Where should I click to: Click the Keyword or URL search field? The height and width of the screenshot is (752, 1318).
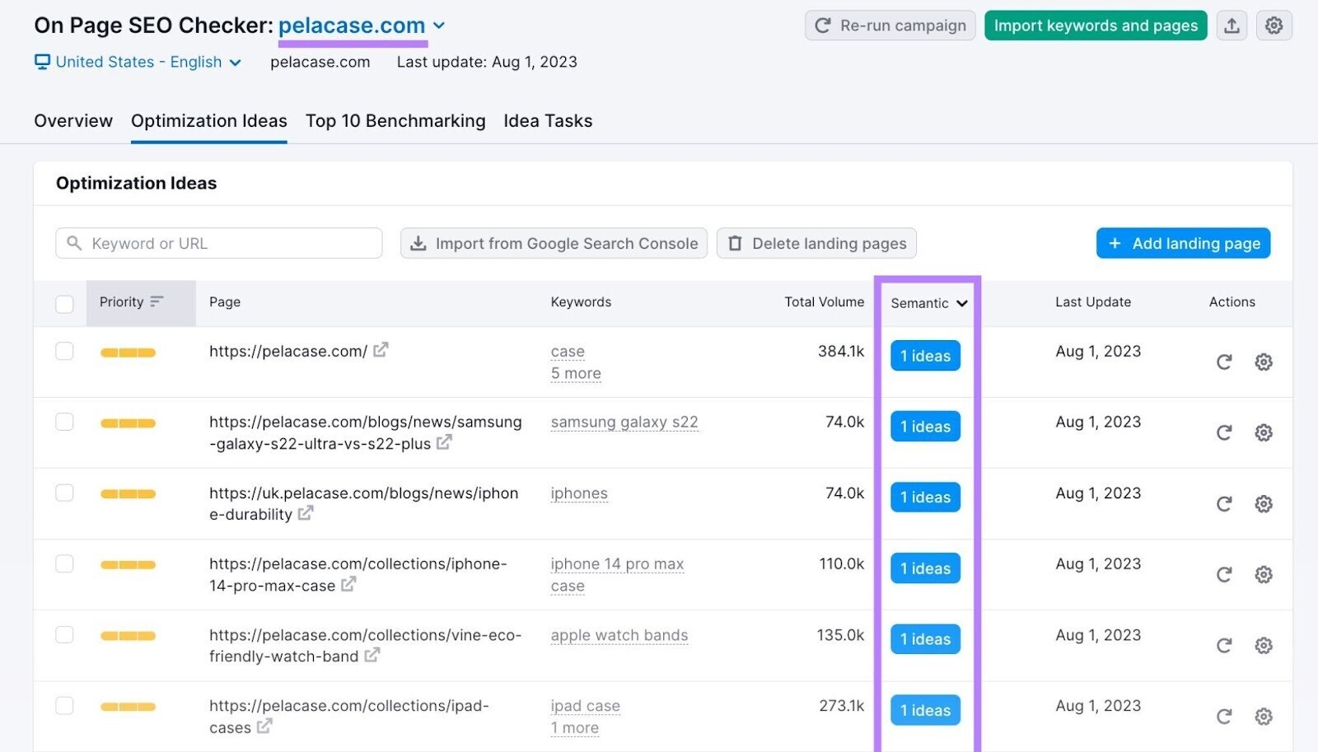[219, 243]
